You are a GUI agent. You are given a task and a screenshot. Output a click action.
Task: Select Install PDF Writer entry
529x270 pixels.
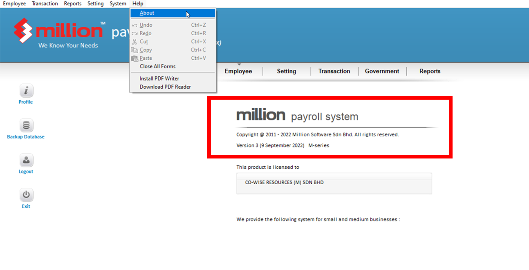[x=173, y=78]
